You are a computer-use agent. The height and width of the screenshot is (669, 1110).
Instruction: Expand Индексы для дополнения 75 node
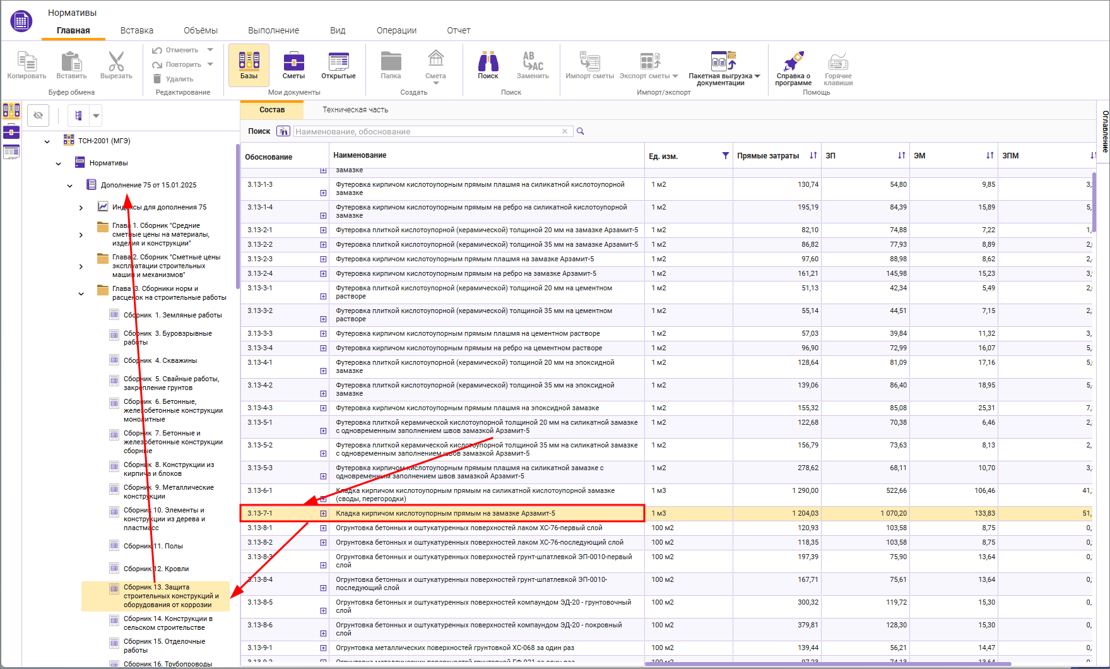(81, 208)
